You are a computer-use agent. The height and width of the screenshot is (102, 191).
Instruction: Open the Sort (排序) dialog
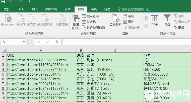click(154, 20)
